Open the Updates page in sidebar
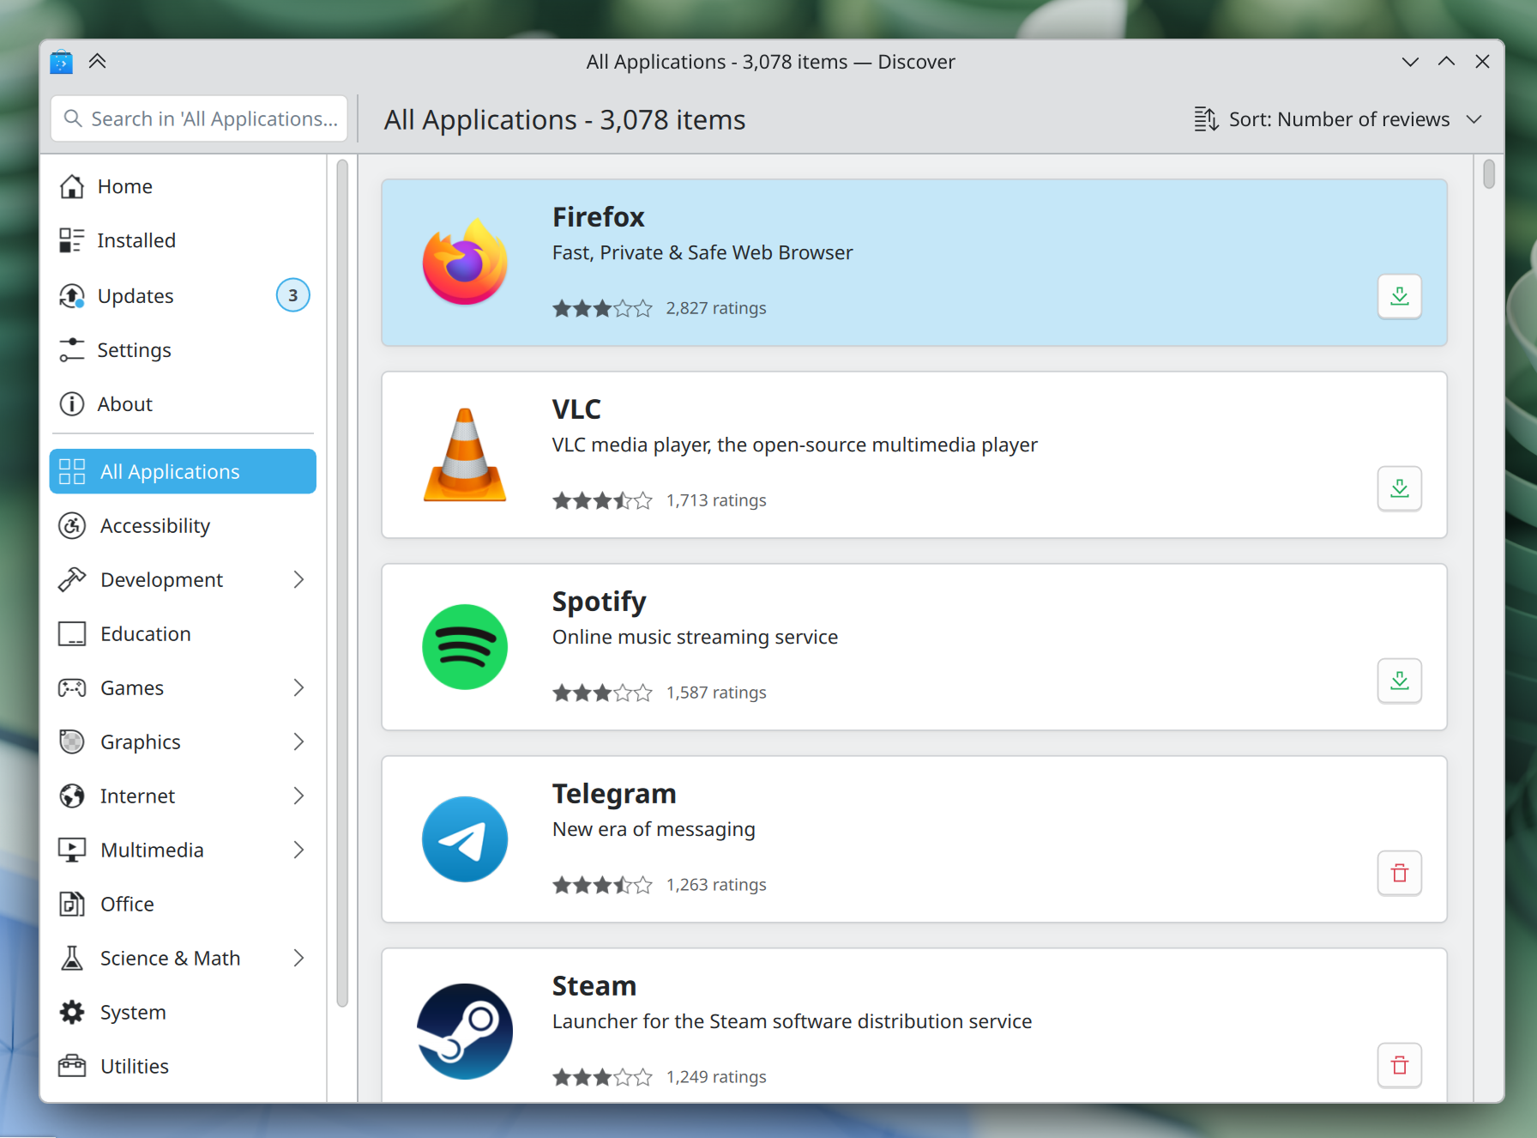The image size is (1537, 1138). tap(136, 296)
